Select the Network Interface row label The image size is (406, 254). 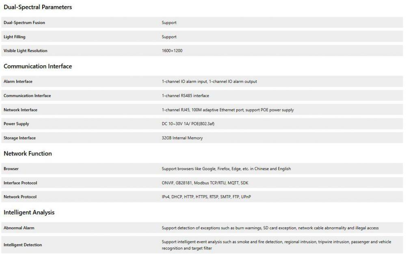20,110
